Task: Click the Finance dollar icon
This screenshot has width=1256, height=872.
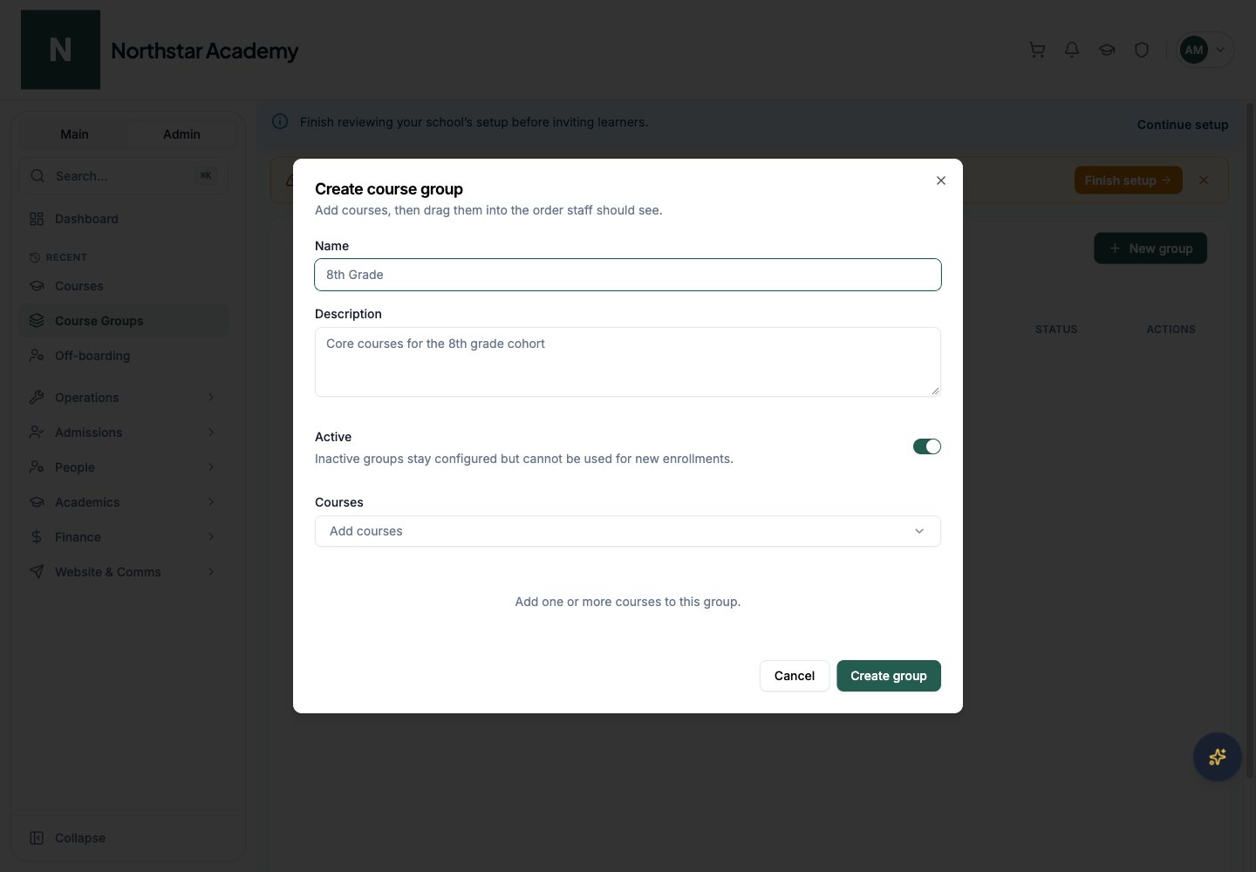Action: pos(37,537)
